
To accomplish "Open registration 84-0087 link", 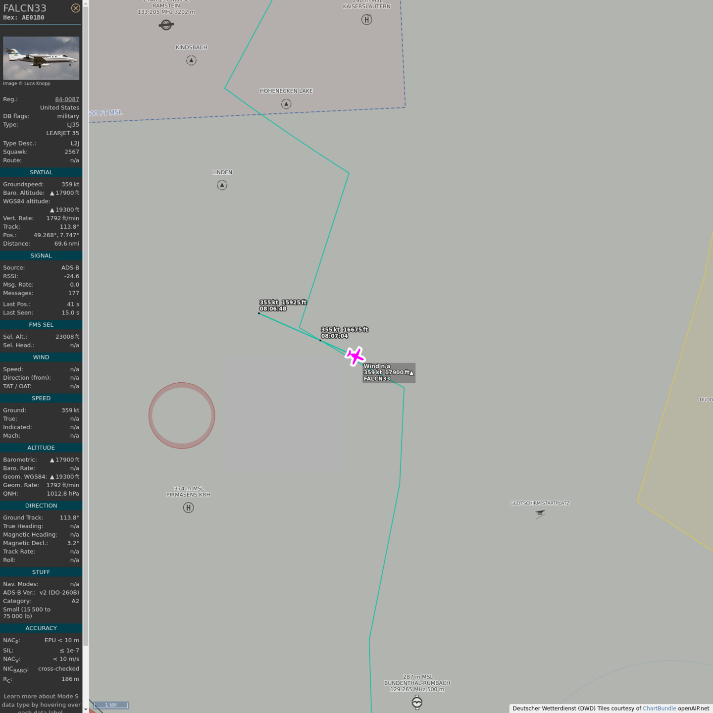I will click(x=67, y=99).
